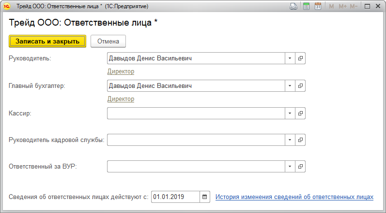386x213 pixels.
Task: Click the M+ memory add button
Action: point(343,6)
